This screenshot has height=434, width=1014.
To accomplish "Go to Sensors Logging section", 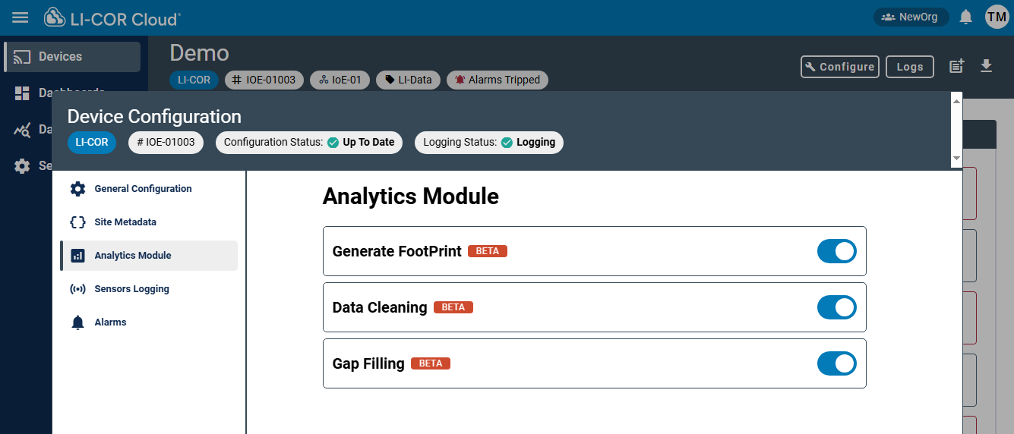I will [131, 289].
